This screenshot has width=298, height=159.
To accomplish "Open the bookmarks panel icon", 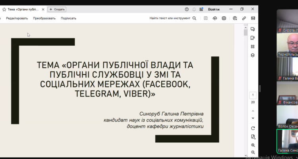I will [253, 38].
